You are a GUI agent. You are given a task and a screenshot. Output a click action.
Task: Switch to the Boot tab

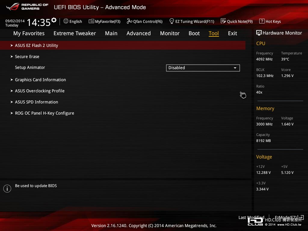pyautogui.click(x=194, y=33)
